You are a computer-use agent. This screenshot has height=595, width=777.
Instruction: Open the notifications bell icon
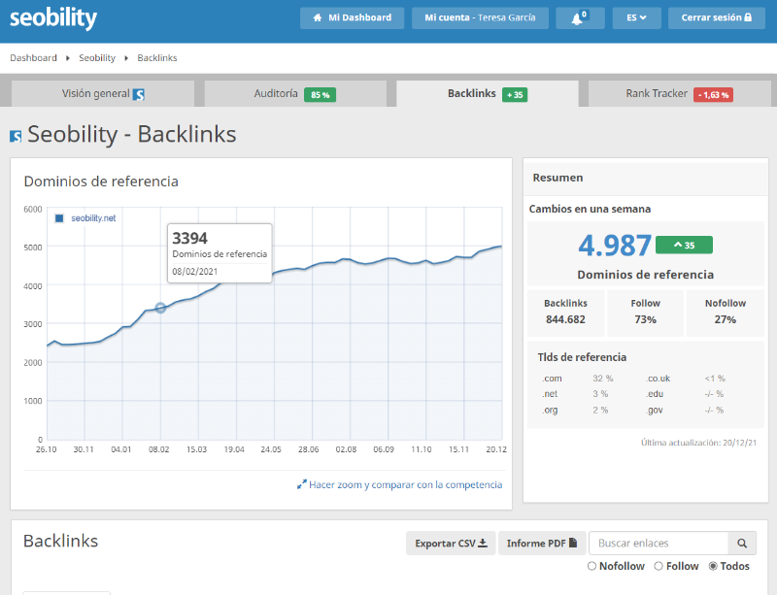[x=580, y=18]
